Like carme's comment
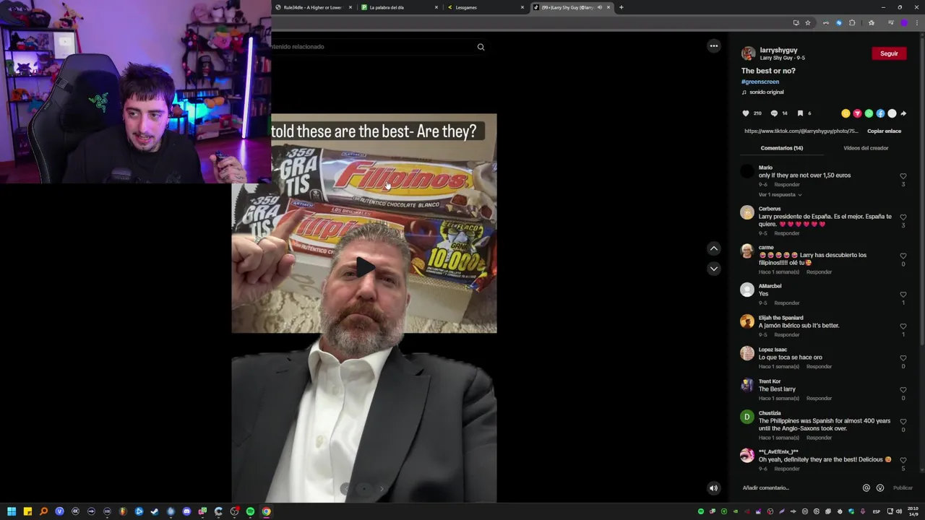Screen dimensions: 925x520 tap(903, 256)
